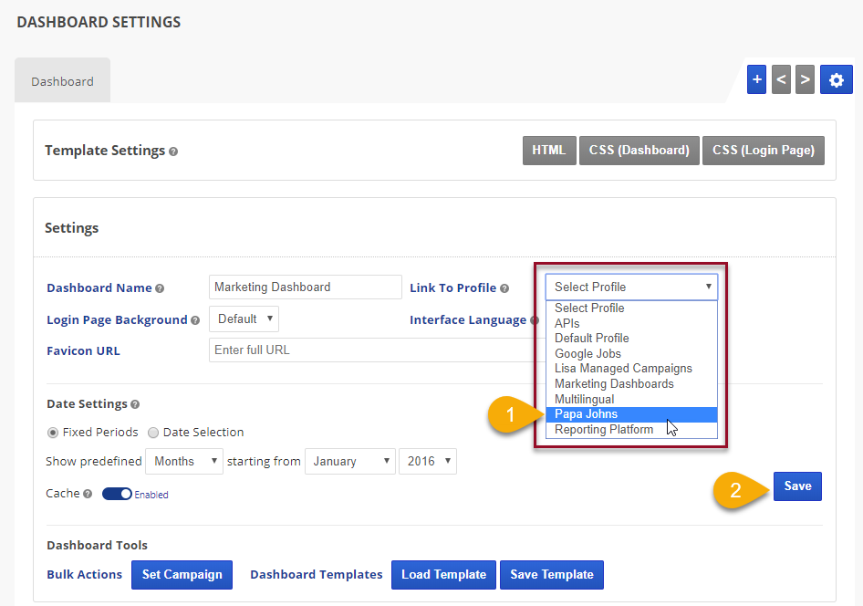Image resolution: width=863 pixels, height=606 pixels.
Task: Open the gear settings icon
Action: (836, 79)
